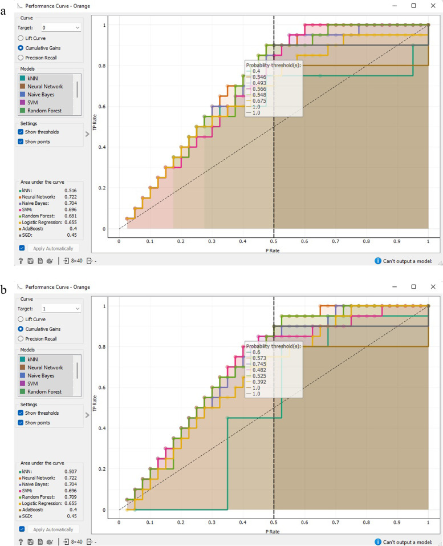Click kNN AUC value 0.516
The image size is (443, 546).
click(x=70, y=191)
